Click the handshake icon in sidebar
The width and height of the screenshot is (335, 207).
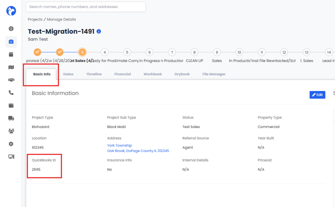(x=11, y=80)
